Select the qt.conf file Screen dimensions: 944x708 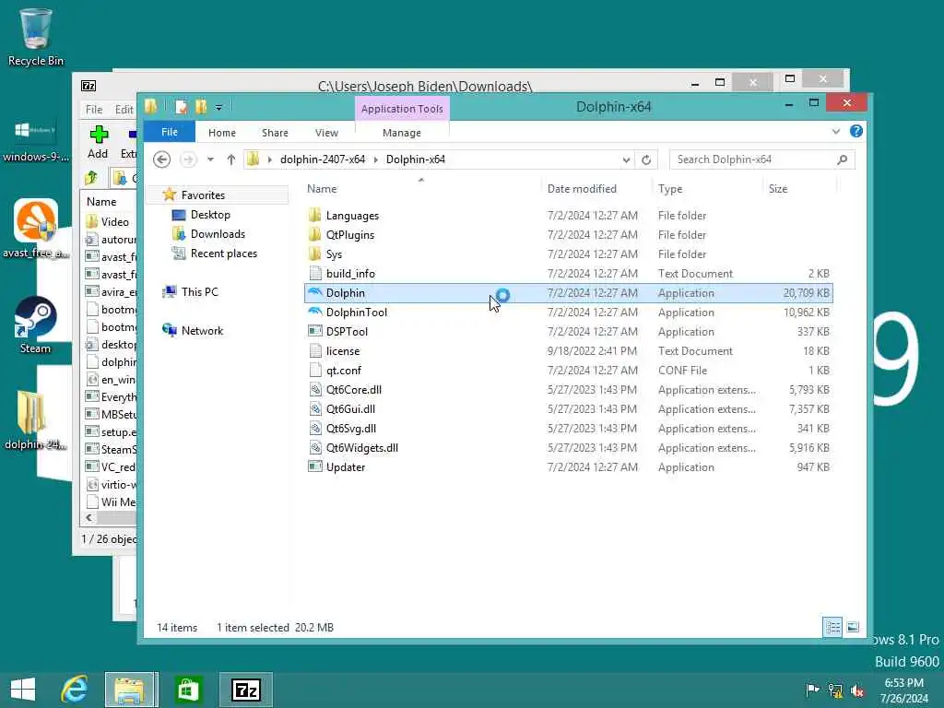pyautogui.click(x=568, y=370)
